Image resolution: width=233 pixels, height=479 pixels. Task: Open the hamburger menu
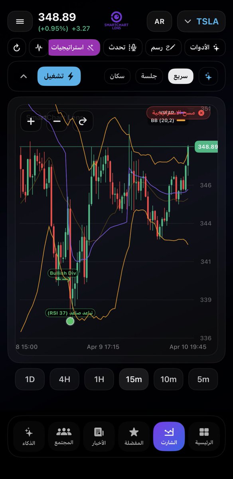click(20, 22)
